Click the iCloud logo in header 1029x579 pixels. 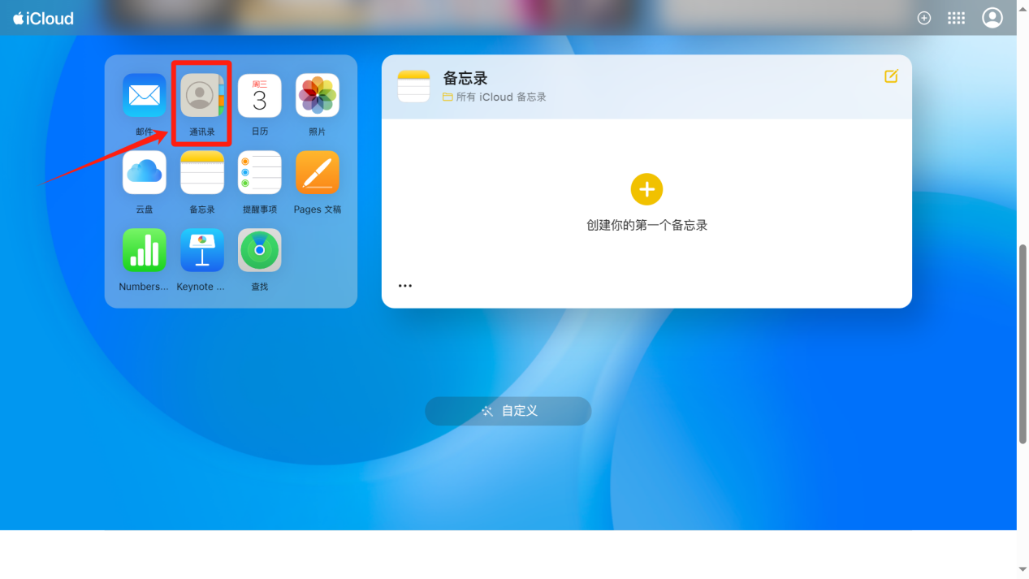pyautogui.click(x=43, y=18)
